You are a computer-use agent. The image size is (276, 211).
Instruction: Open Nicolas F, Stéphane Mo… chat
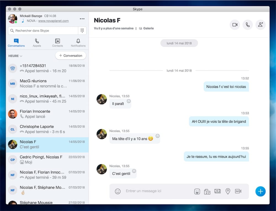point(47,190)
